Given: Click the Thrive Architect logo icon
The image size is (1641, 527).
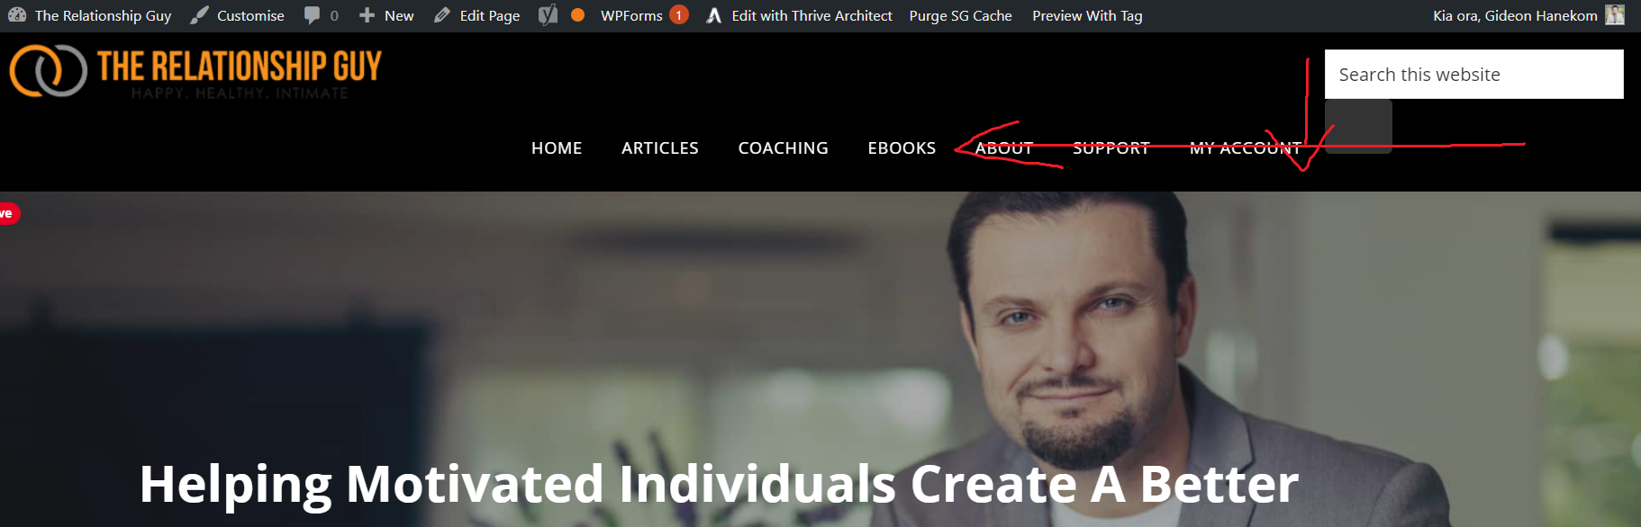Looking at the screenshot, I should coord(714,15).
